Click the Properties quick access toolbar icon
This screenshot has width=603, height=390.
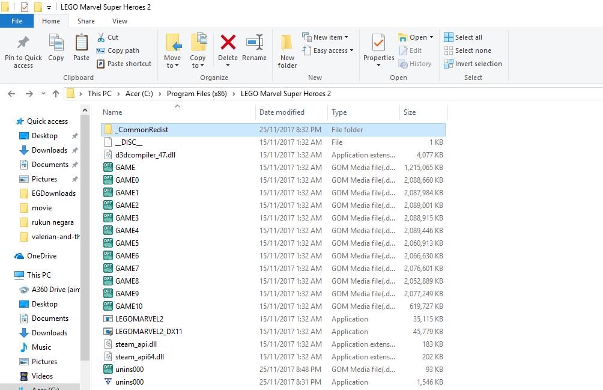point(24,7)
